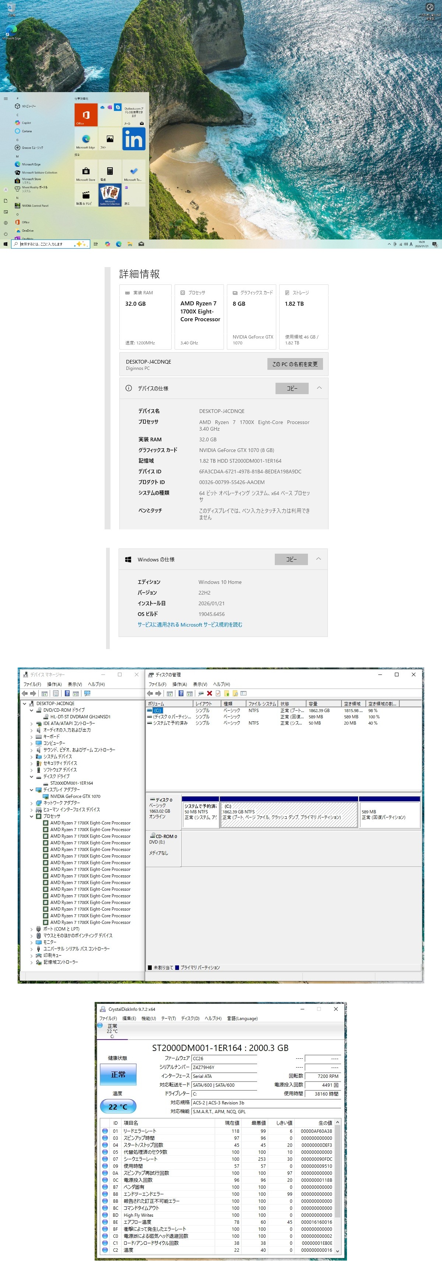Open Microsoft Store tile
442x1279 pixels.
point(85,172)
